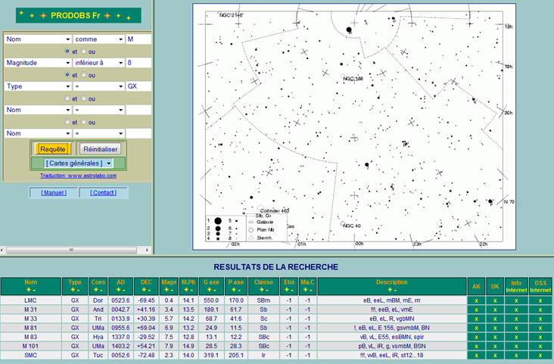Expand the 'Cartes générales' dropdown

(78, 163)
